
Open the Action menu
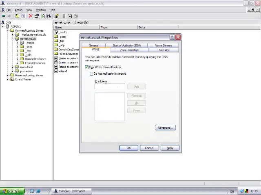tap(18, 10)
